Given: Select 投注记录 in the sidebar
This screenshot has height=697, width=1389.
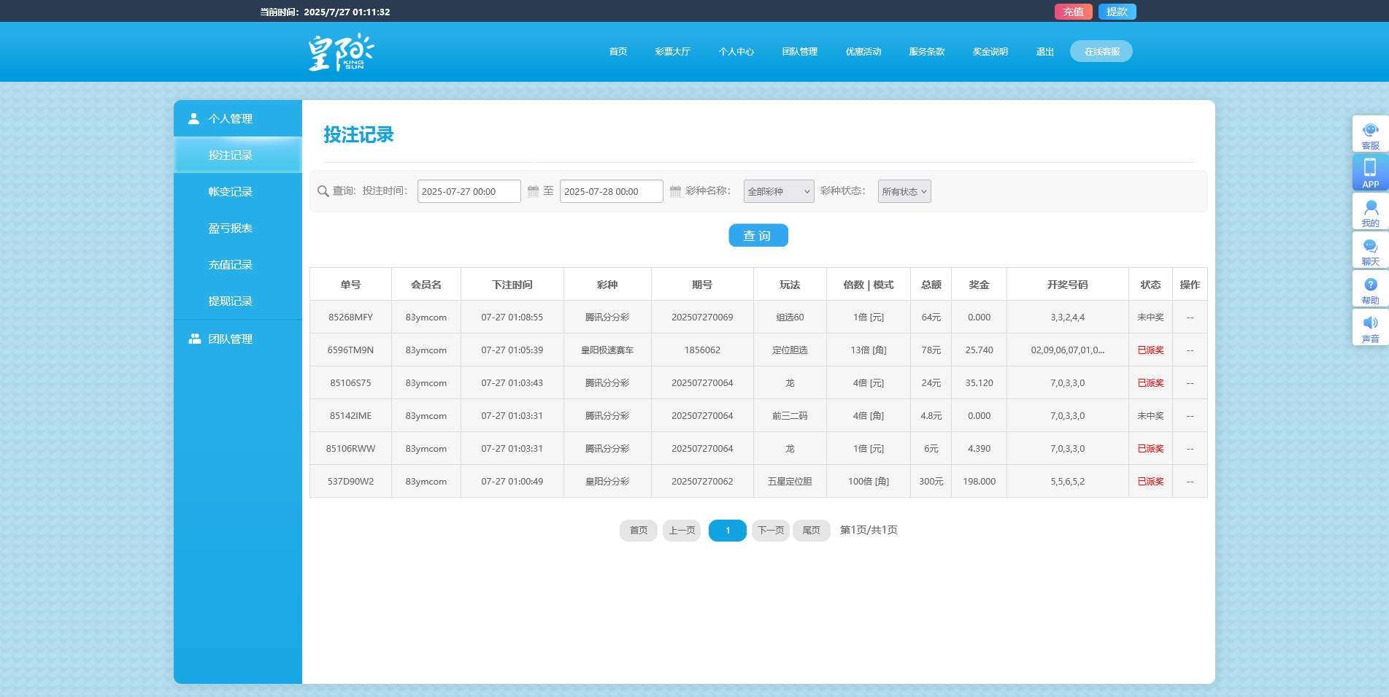Looking at the screenshot, I should tap(238, 155).
